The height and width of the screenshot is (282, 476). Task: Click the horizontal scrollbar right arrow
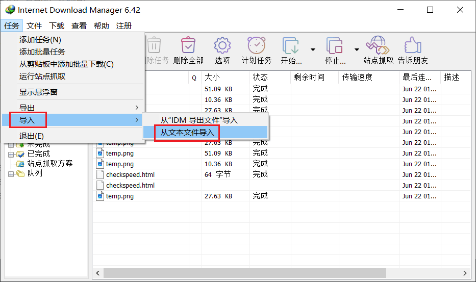[465, 273]
